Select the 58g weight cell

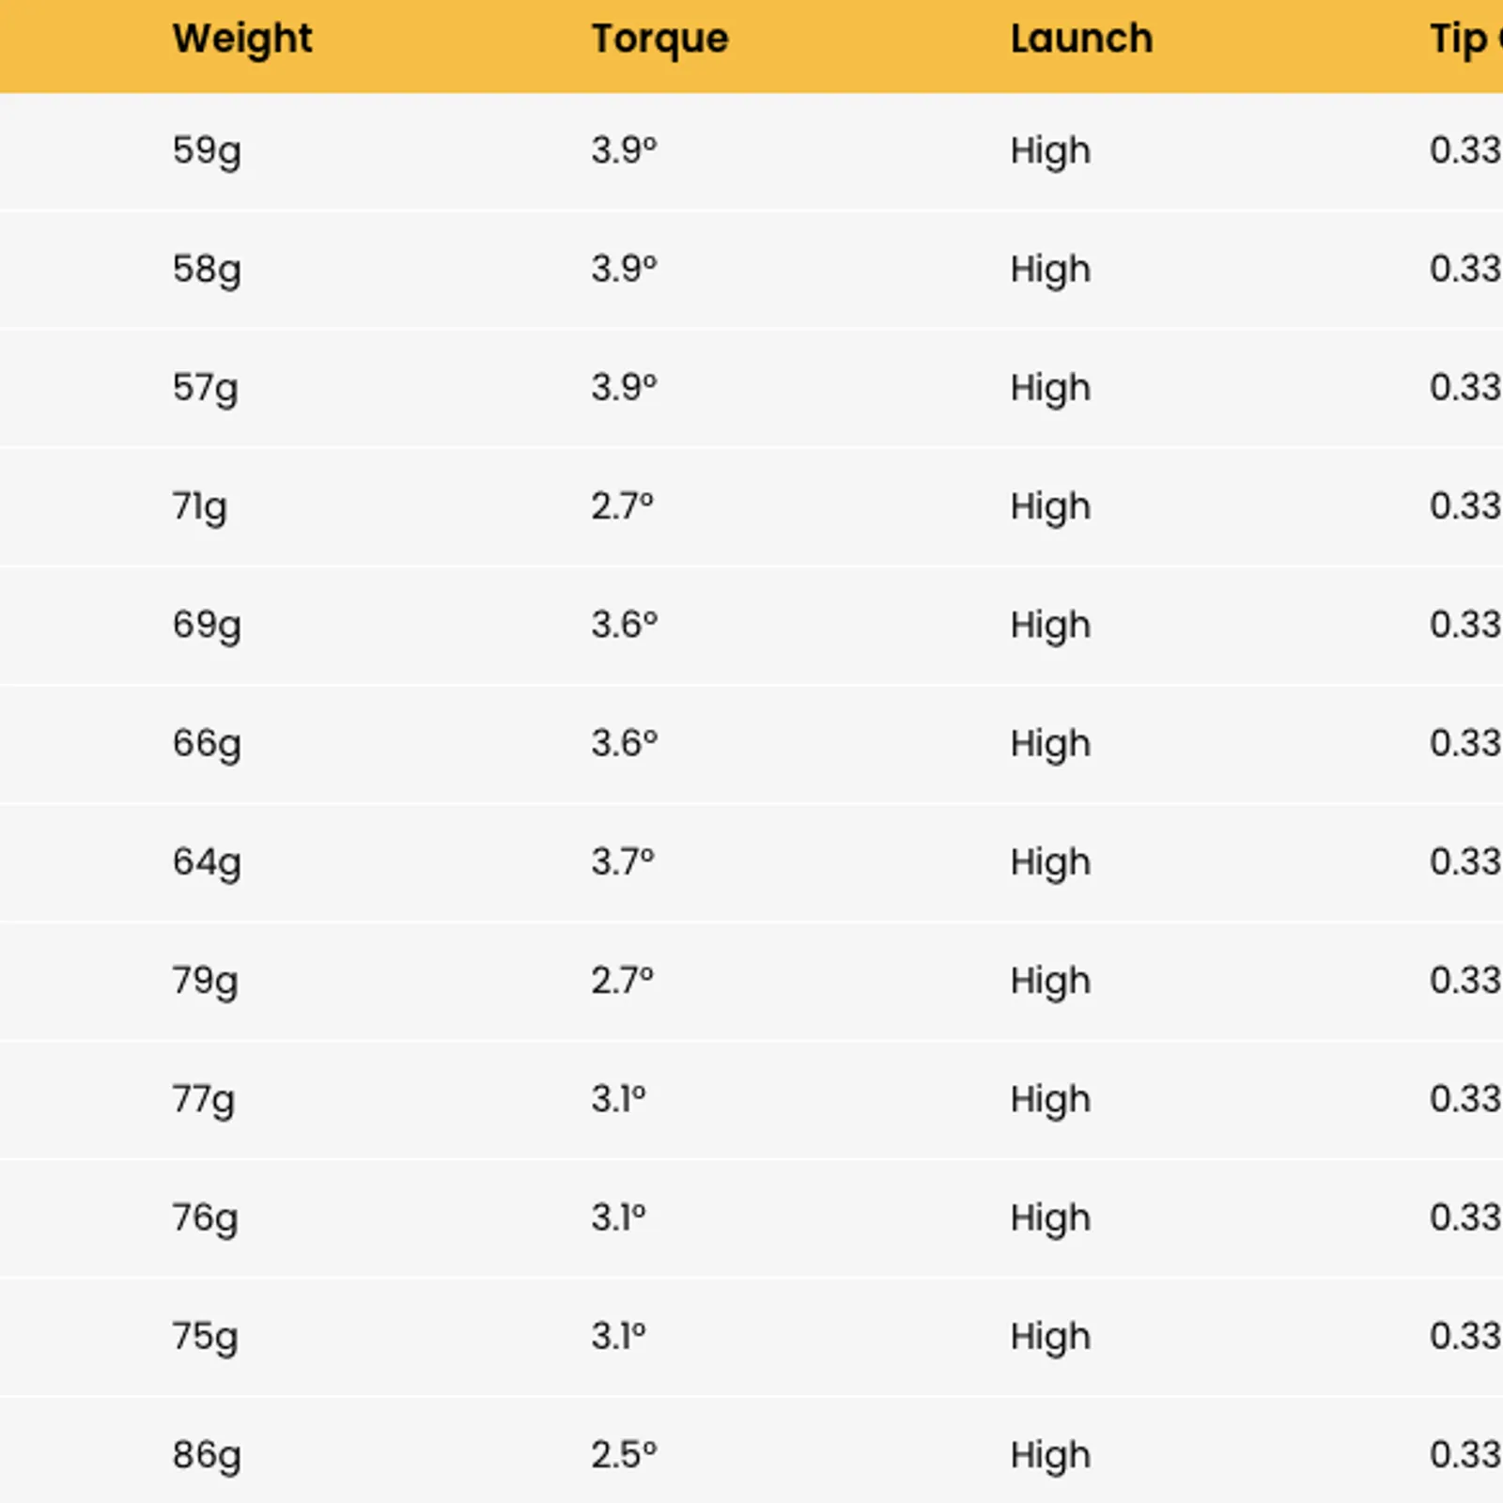point(207,270)
